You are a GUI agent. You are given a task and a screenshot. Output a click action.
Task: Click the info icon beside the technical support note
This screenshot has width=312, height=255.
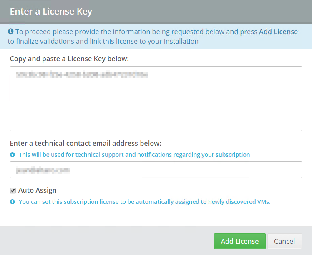pyautogui.click(x=13, y=155)
